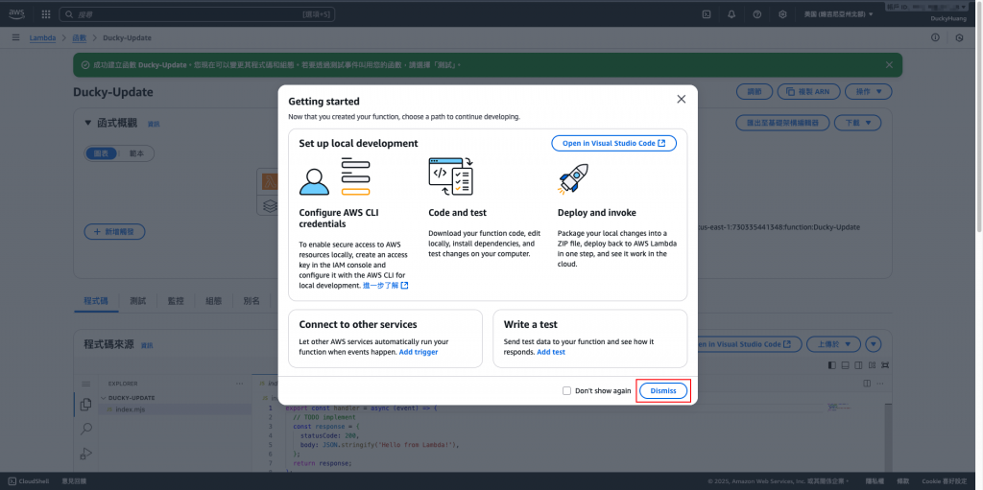
Task: Open CloudShell from the top bar icon
Action: pyautogui.click(x=707, y=14)
